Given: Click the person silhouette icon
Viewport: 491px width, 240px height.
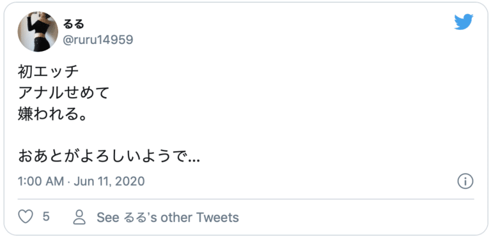Looking at the screenshot, I should pyautogui.click(x=79, y=217).
